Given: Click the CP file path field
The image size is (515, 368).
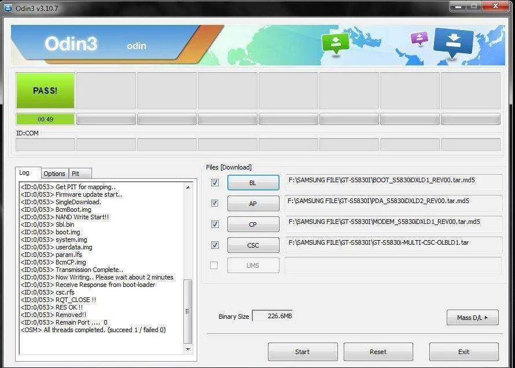Looking at the screenshot, I should [394, 224].
